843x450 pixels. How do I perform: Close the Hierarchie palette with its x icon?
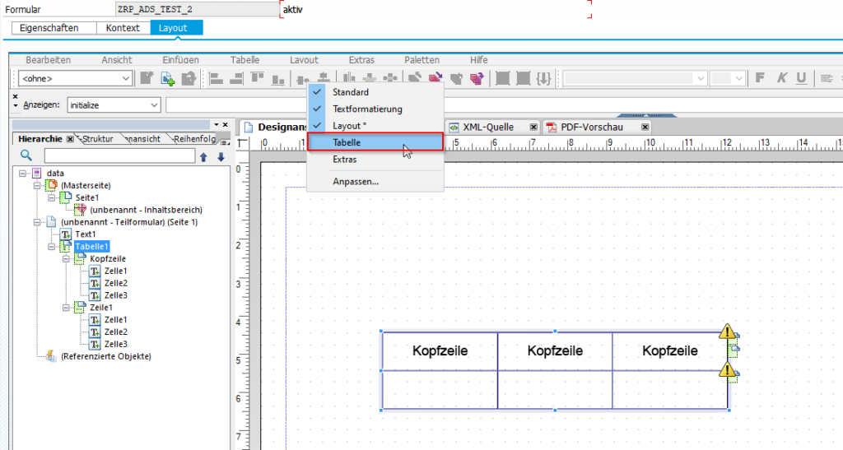[70, 139]
